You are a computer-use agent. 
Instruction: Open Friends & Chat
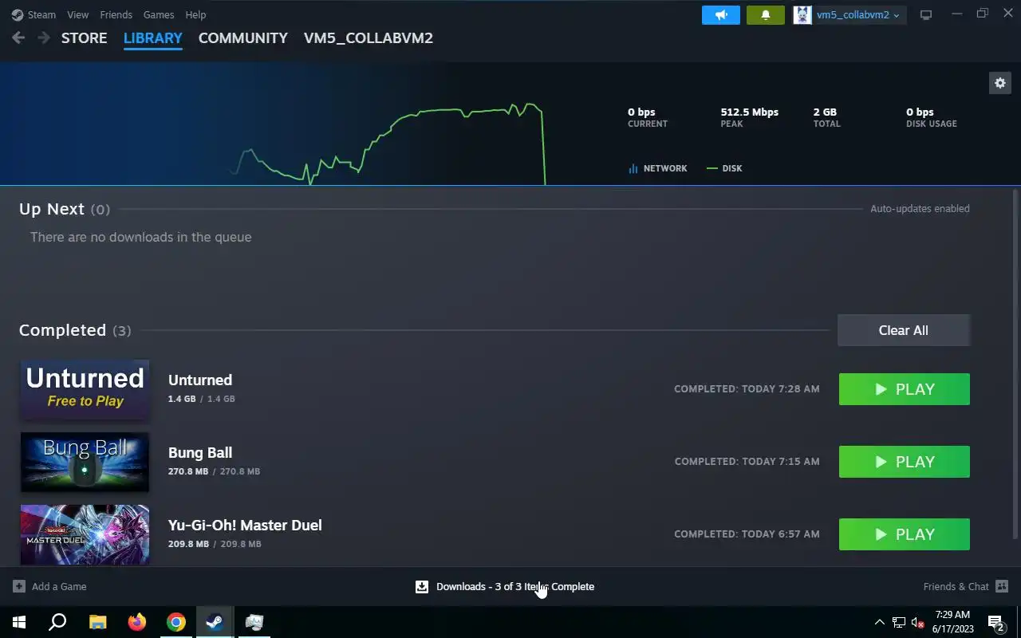click(x=956, y=586)
